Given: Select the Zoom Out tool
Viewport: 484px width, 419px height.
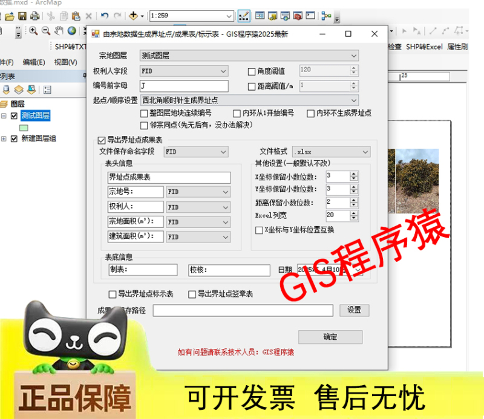Looking at the screenshot, I should (x=46, y=31).
